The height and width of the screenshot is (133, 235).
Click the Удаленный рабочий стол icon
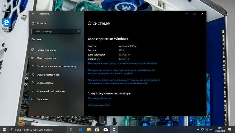(x=33, y=91)
